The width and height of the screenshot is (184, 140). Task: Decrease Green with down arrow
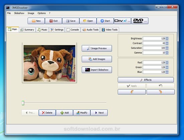pyautogui.click(x=167, y=68)
